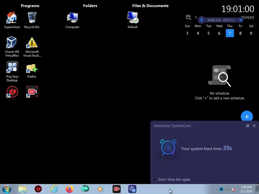Open the taskbar clock showing 7:00 PM
This screenshot has width=259, height=194.
coord(246,189)
